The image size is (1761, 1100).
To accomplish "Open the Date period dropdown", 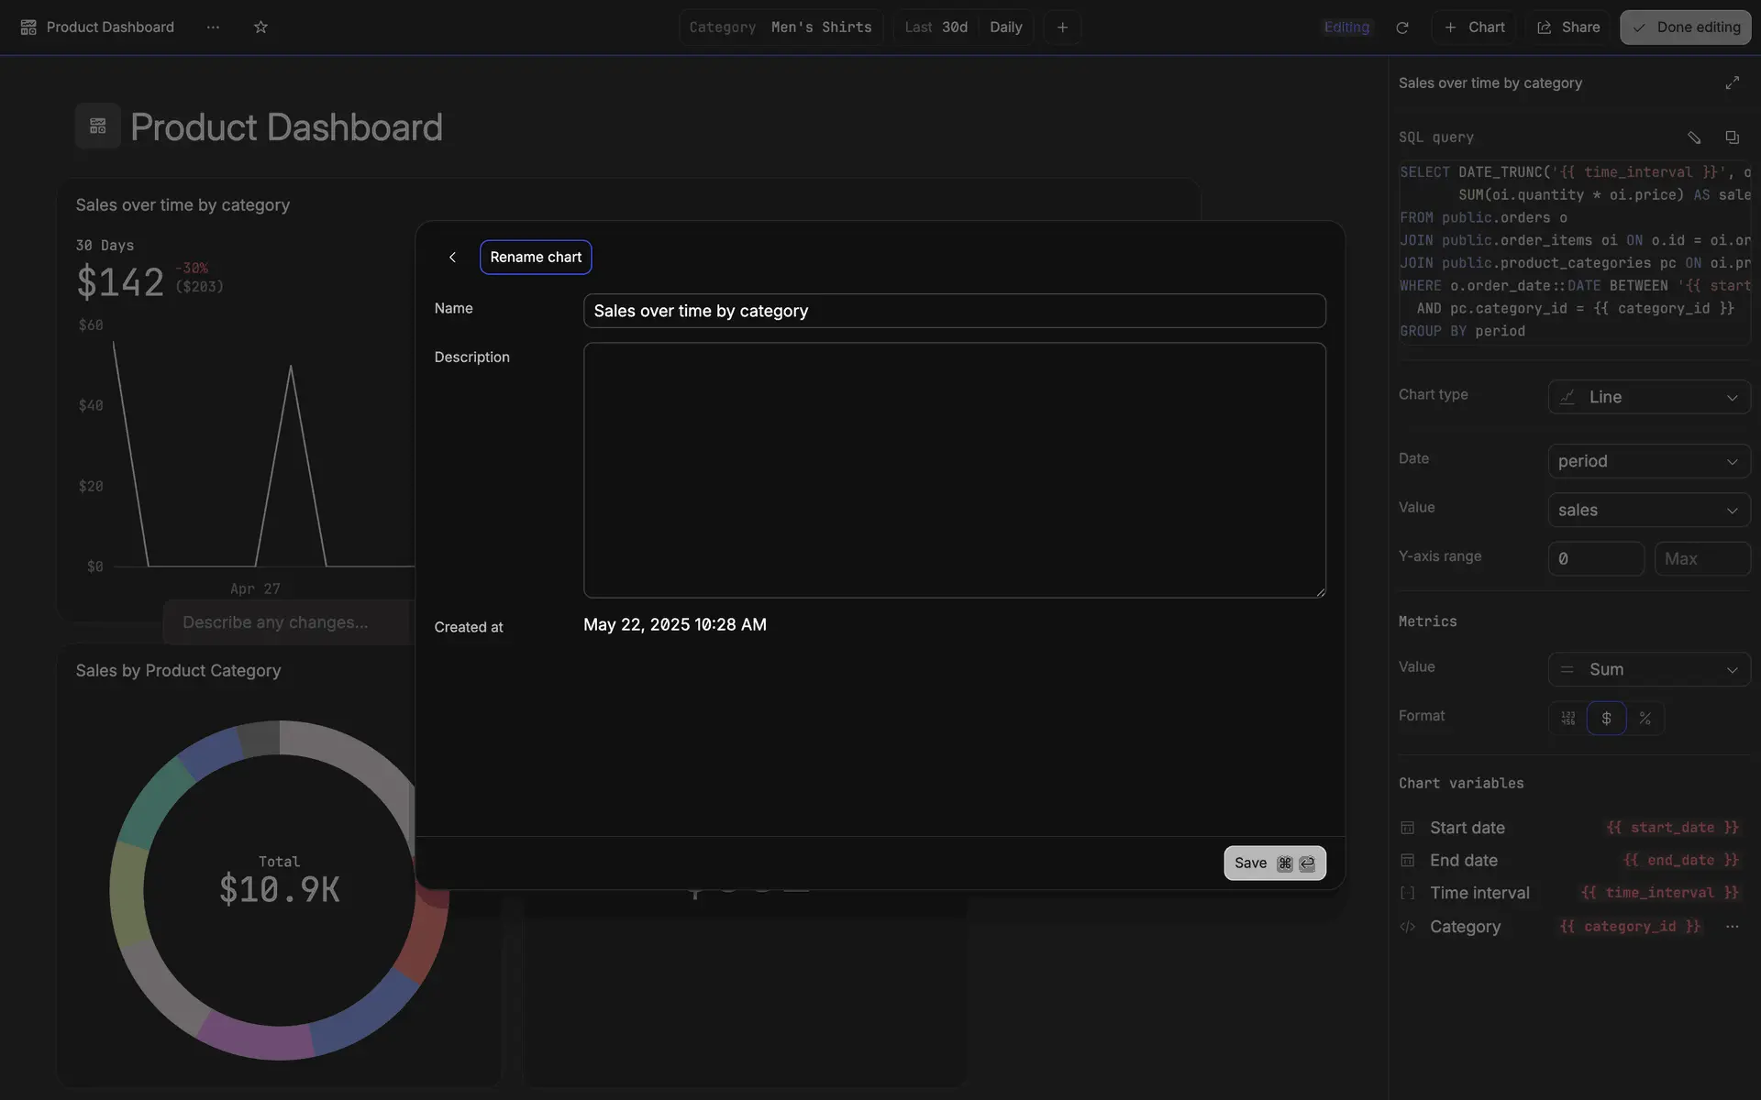I will click(x=1648, y=461).
